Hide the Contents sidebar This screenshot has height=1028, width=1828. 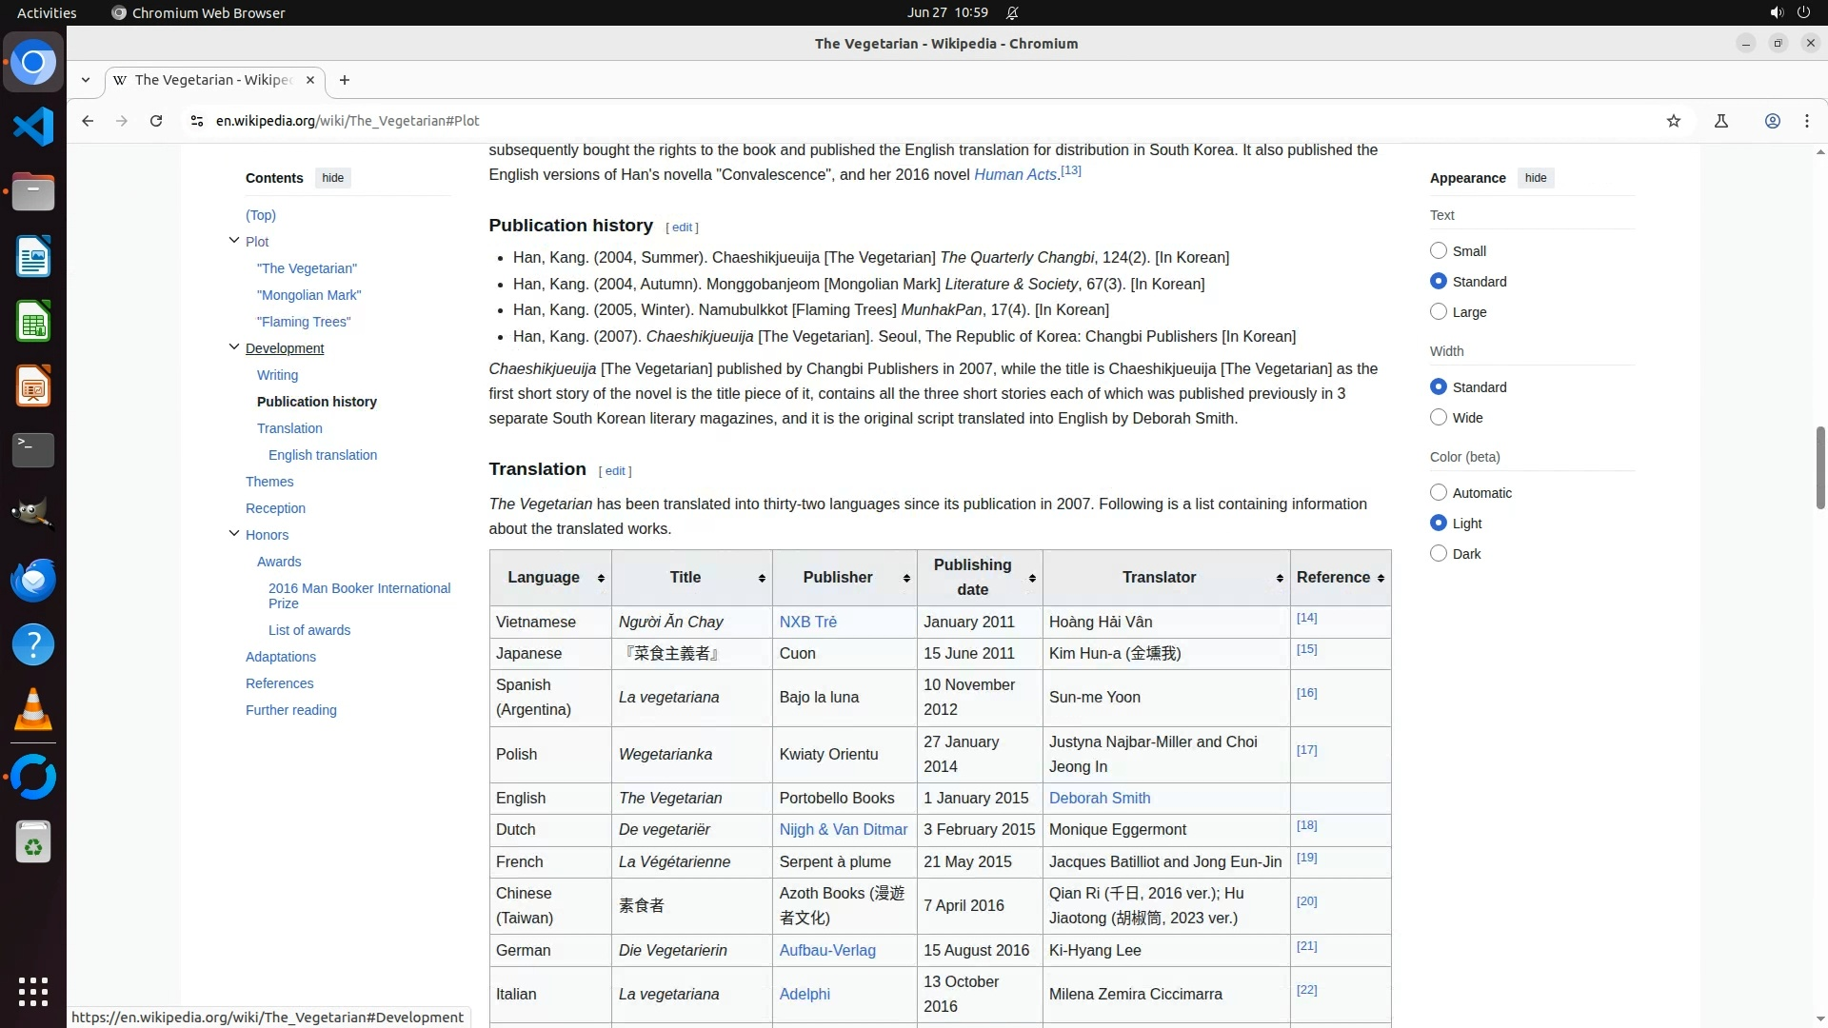332,178
